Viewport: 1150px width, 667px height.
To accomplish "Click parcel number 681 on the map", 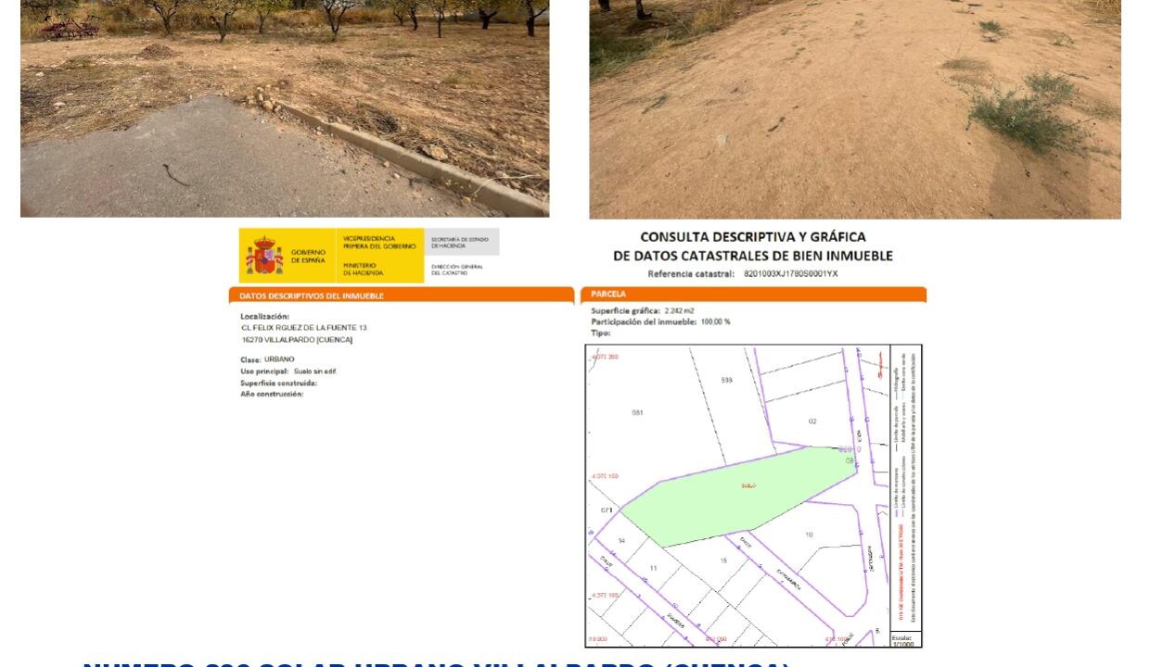I will (x=637, y=412).
